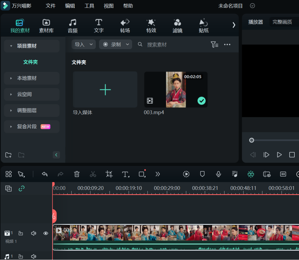Start a voiceover with the microphone icon
The image size is (299, 260).
(x=218, y=174)
